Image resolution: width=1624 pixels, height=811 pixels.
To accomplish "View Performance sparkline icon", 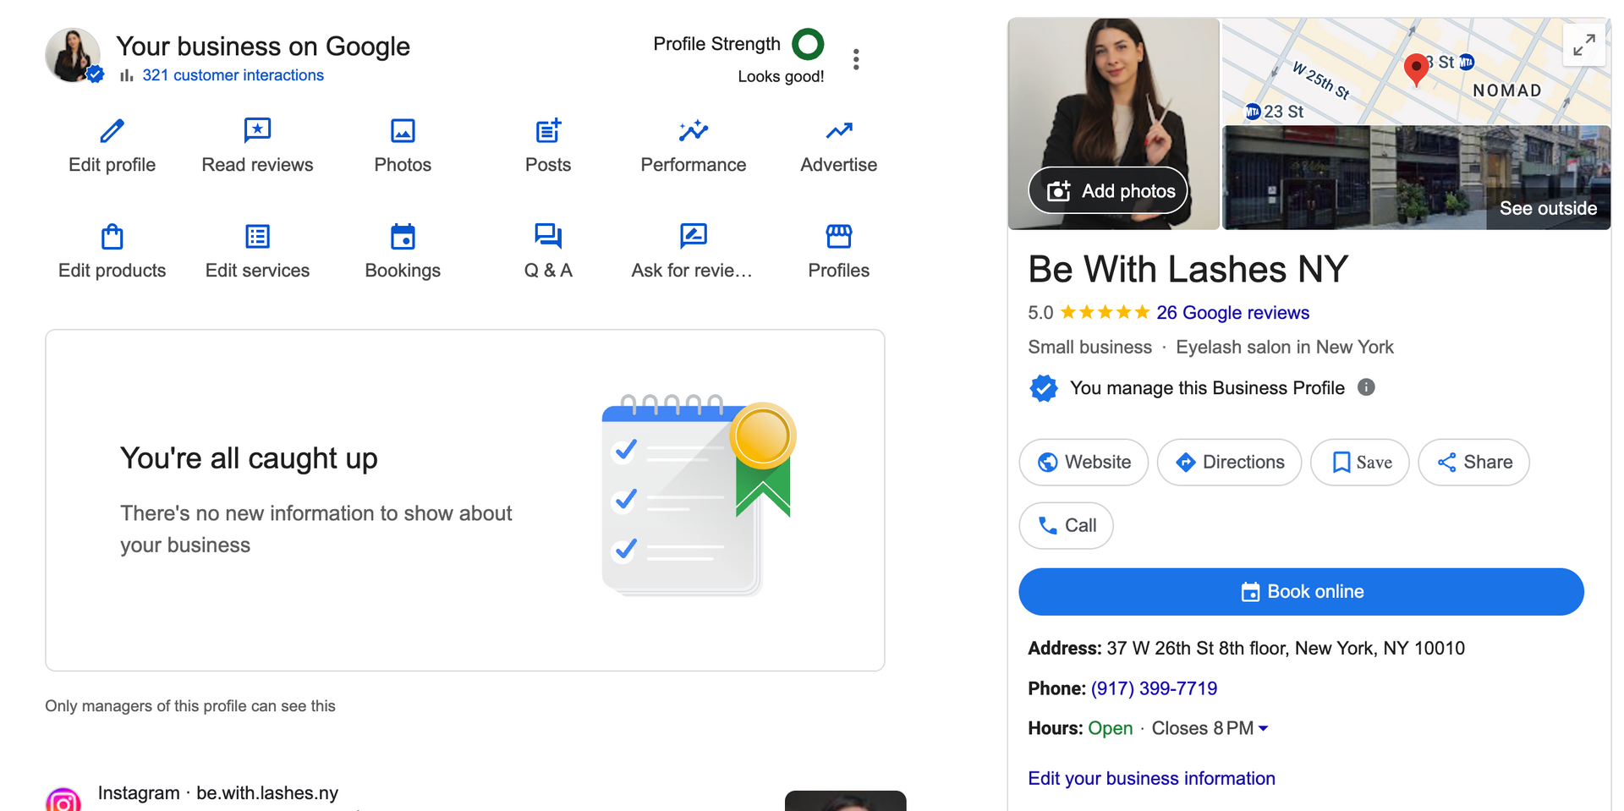I will [x=694, y=131].
